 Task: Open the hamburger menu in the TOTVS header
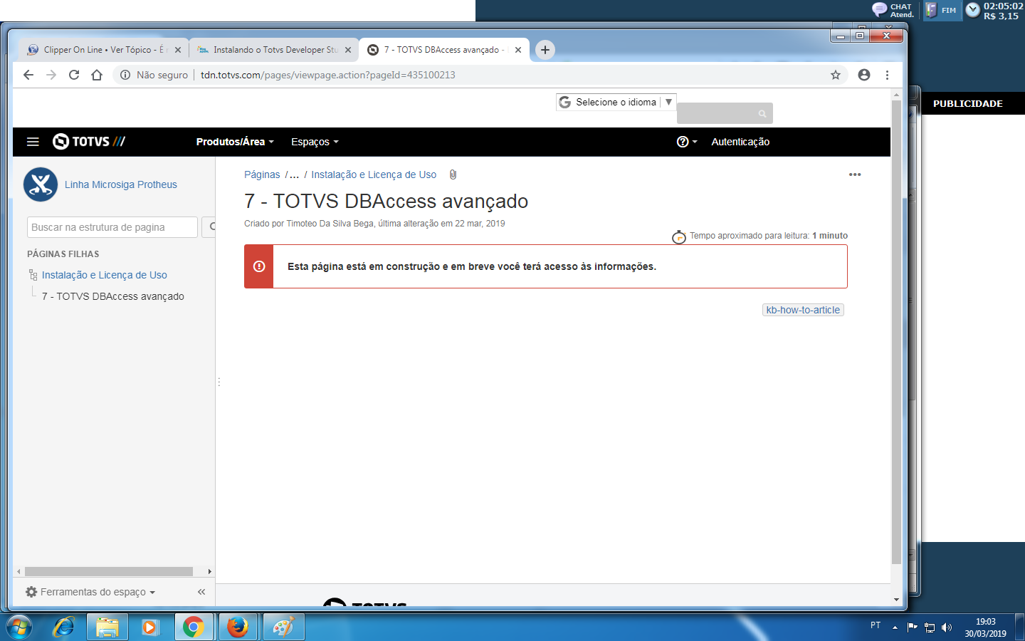[33, 142]
